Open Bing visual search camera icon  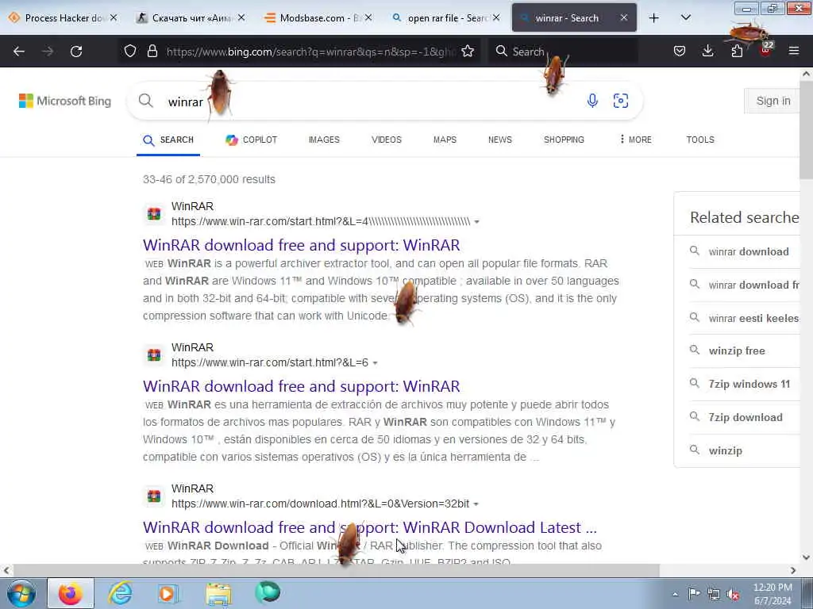point(621,101)
